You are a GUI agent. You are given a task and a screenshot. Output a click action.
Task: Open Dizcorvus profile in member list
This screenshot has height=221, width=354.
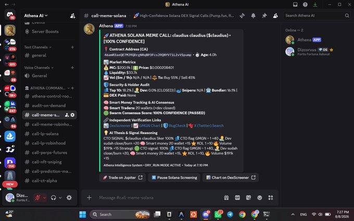(316, 51)
